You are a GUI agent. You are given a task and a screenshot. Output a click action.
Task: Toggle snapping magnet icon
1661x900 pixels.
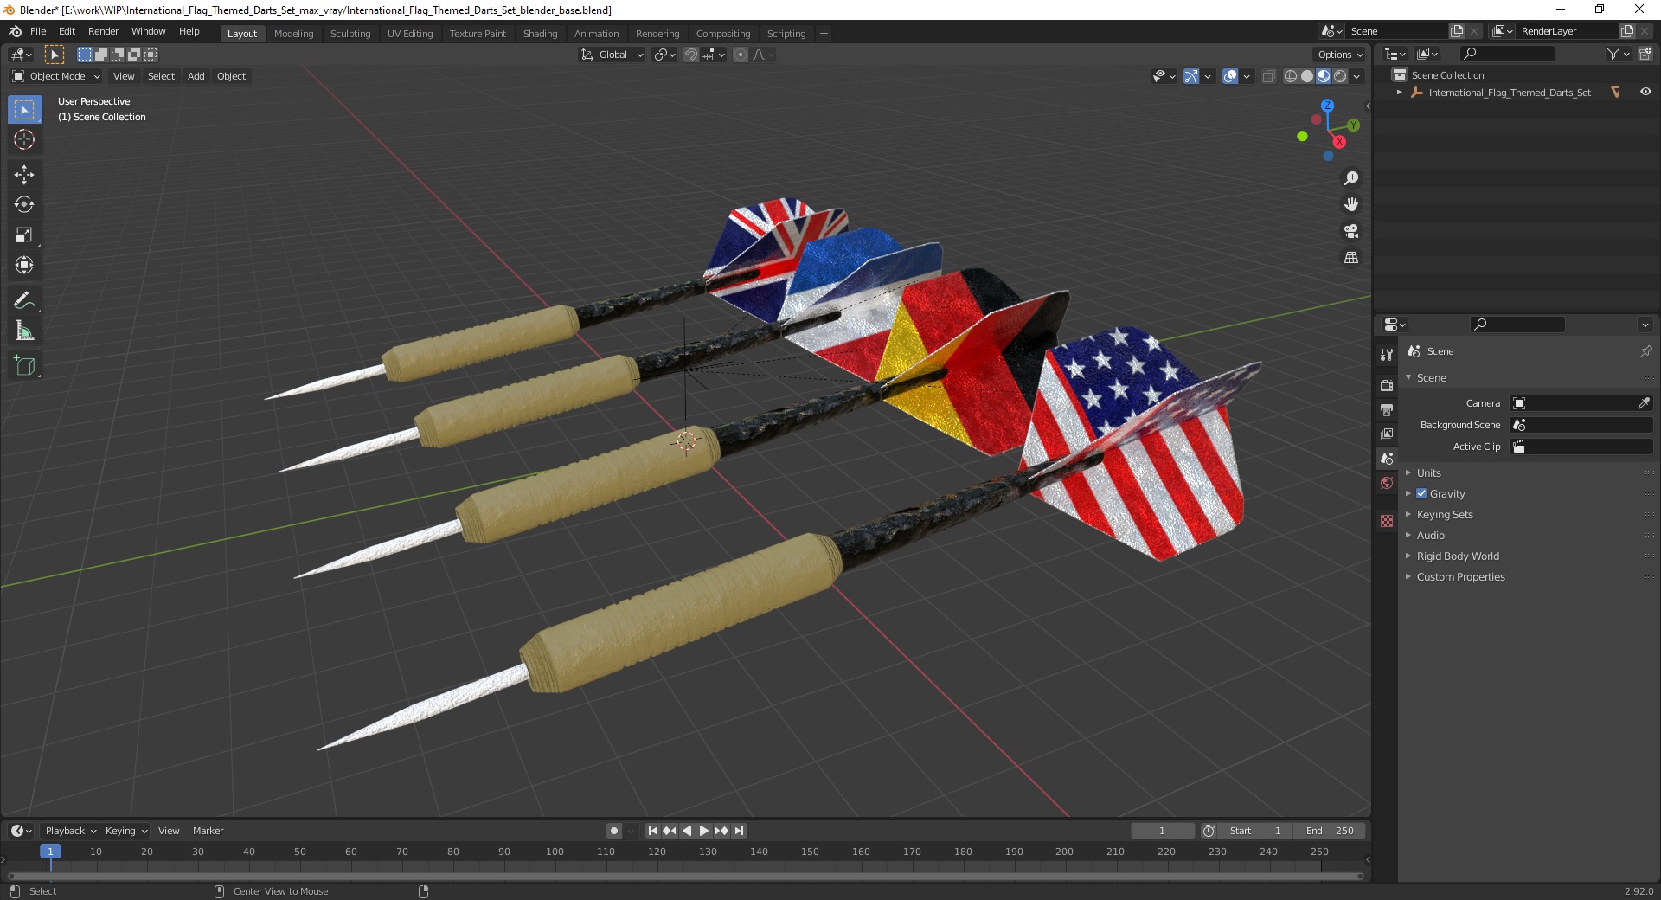690,55
